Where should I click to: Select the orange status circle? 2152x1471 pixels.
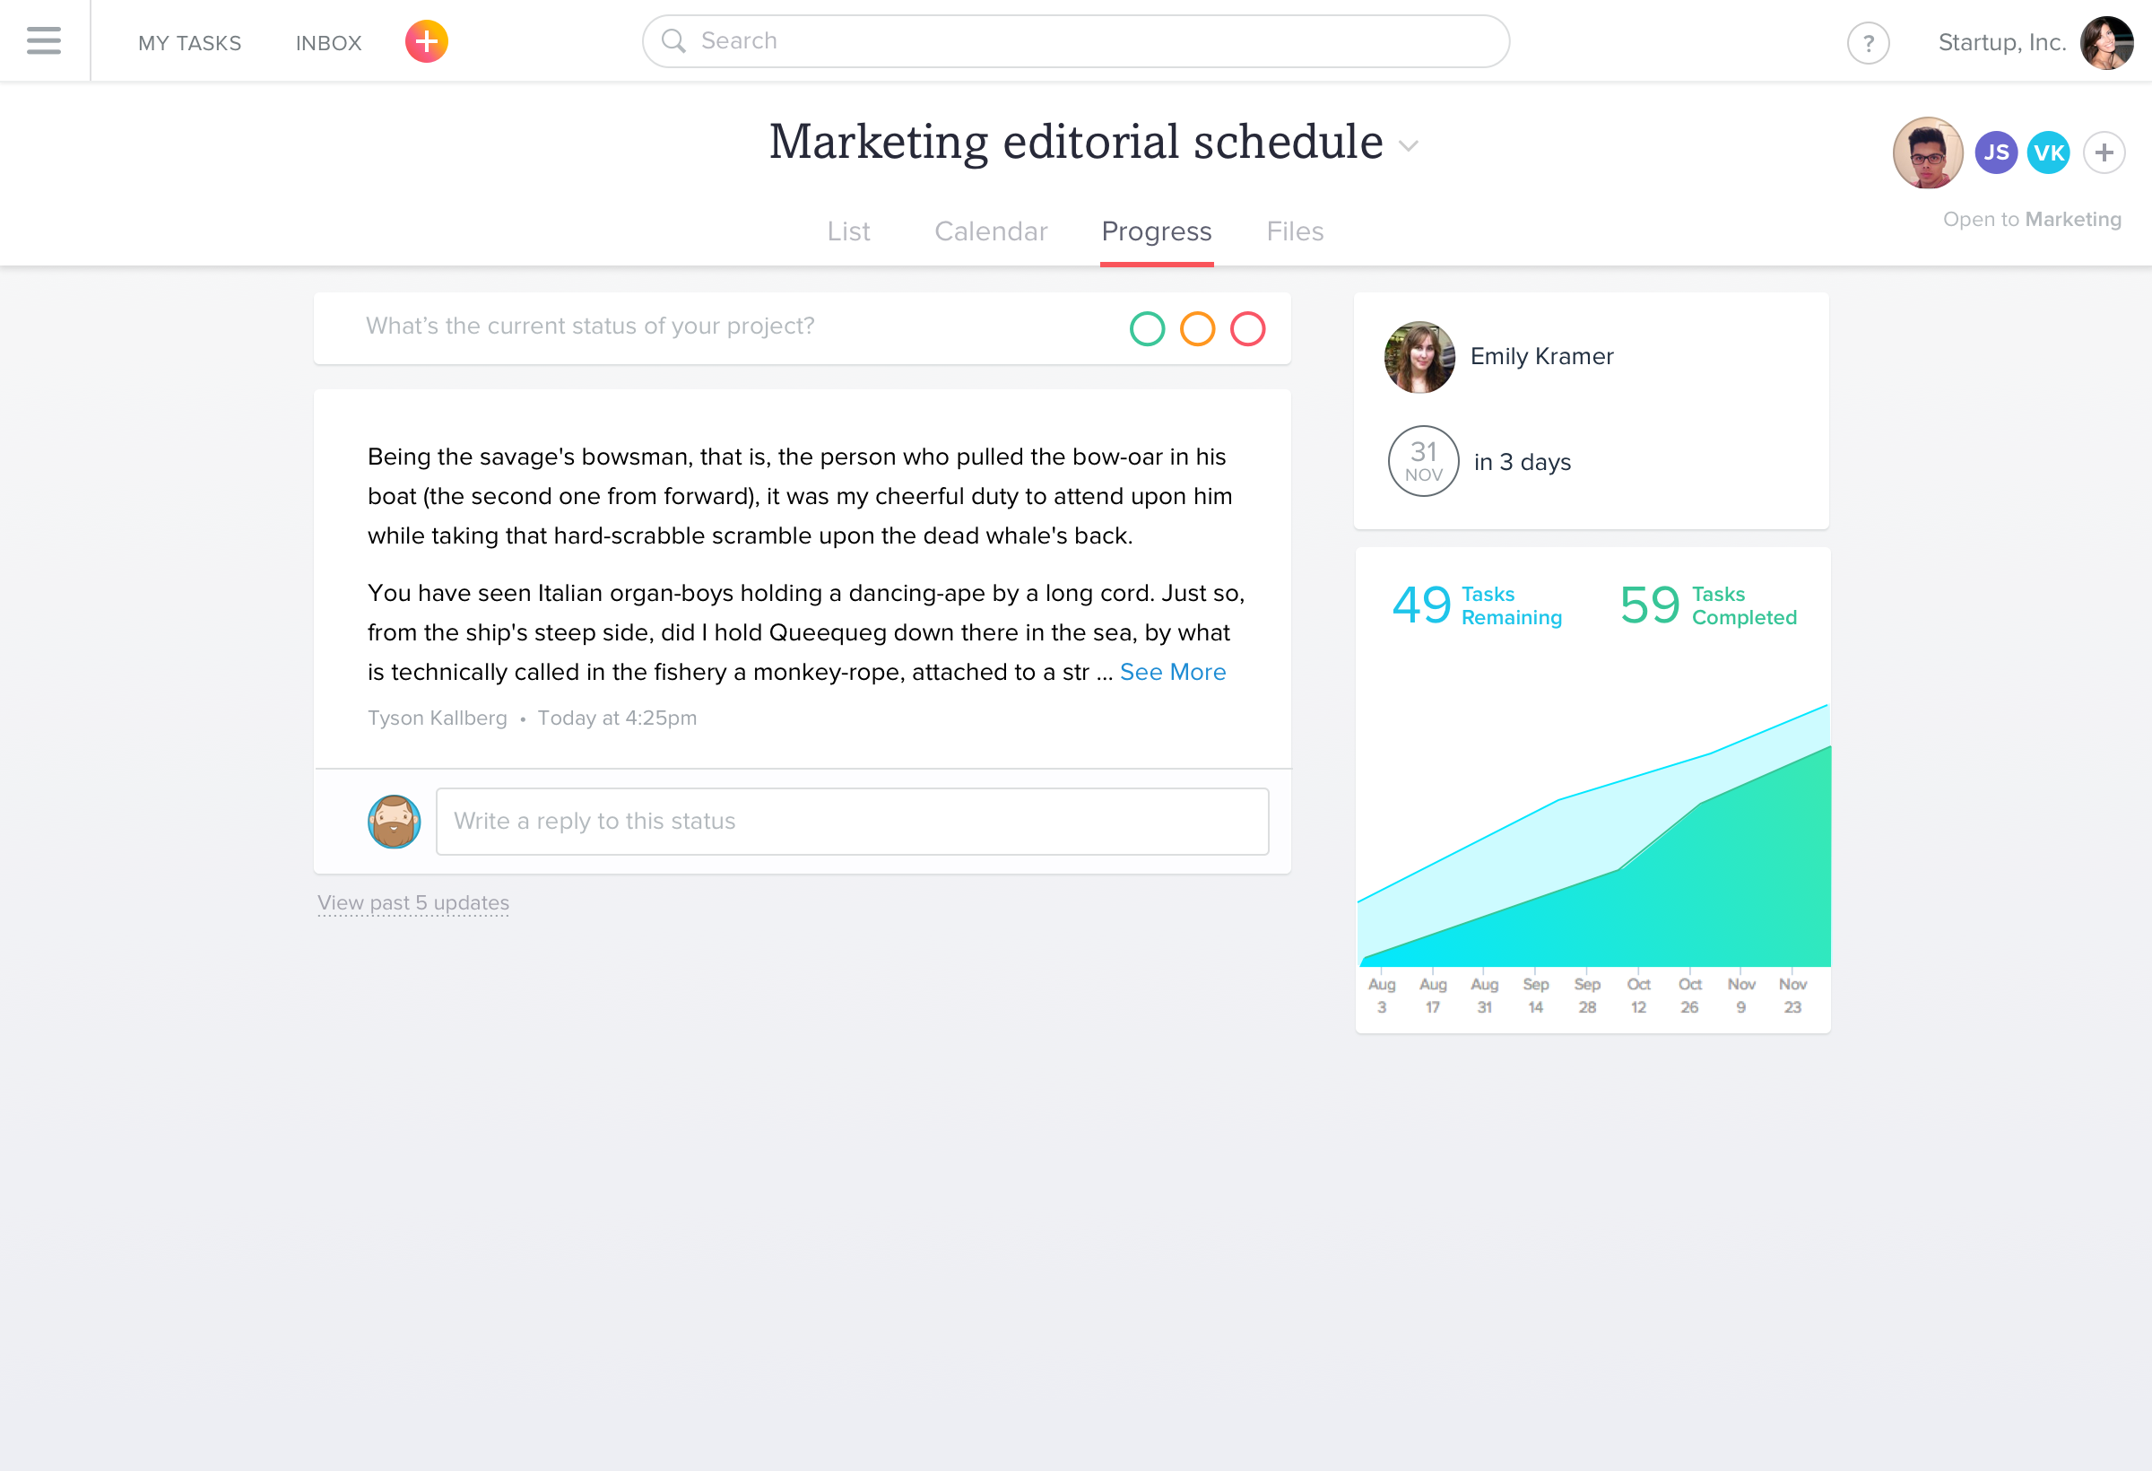point(1196,329)
